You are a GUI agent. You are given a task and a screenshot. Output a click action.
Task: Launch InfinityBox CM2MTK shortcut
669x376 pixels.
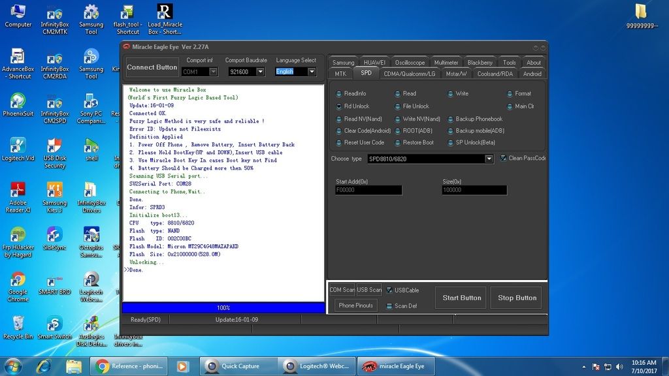(55, 20)
